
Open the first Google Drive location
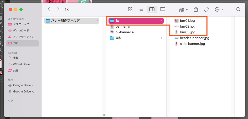22,85
